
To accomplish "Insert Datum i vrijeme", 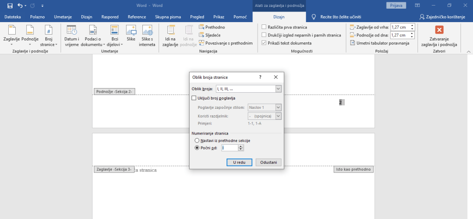I will point(71,35).
